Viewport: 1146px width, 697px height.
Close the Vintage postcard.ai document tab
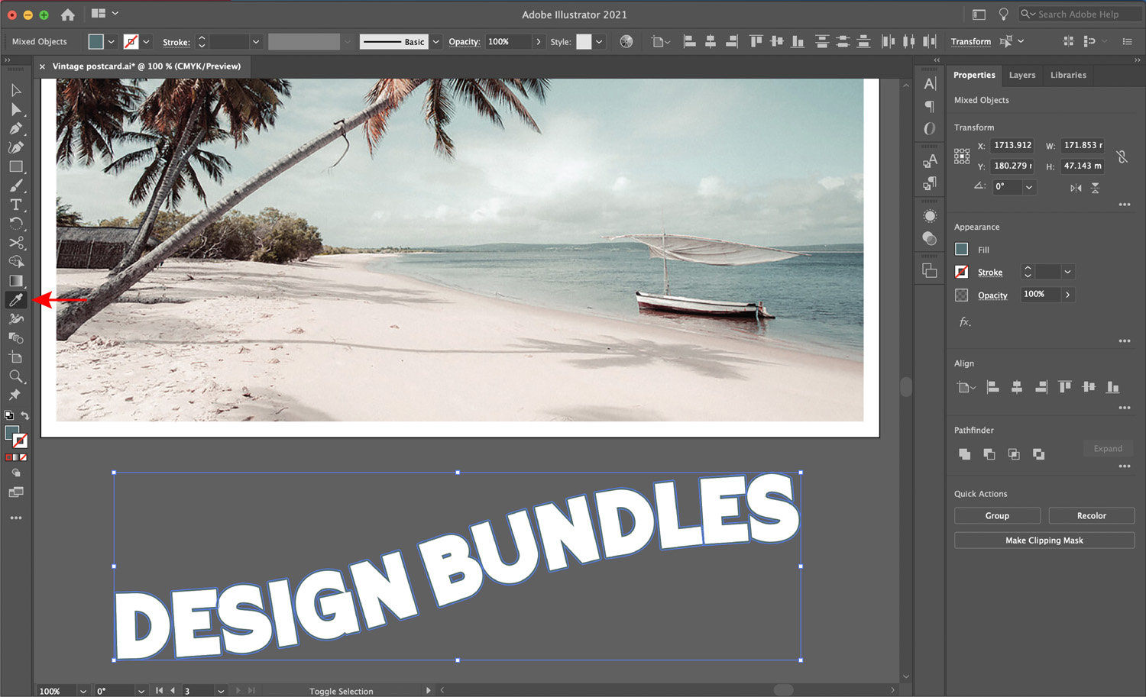tap(42, 66)
